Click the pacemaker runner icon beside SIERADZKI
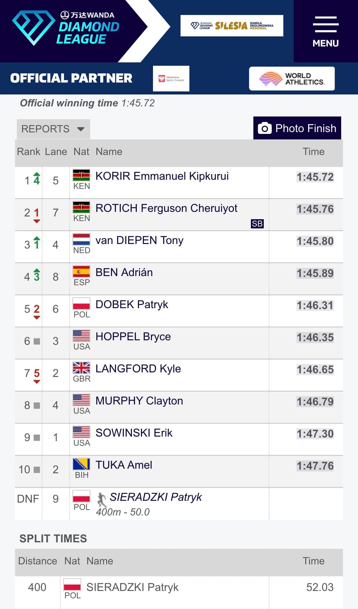 (x=102, y=499)
